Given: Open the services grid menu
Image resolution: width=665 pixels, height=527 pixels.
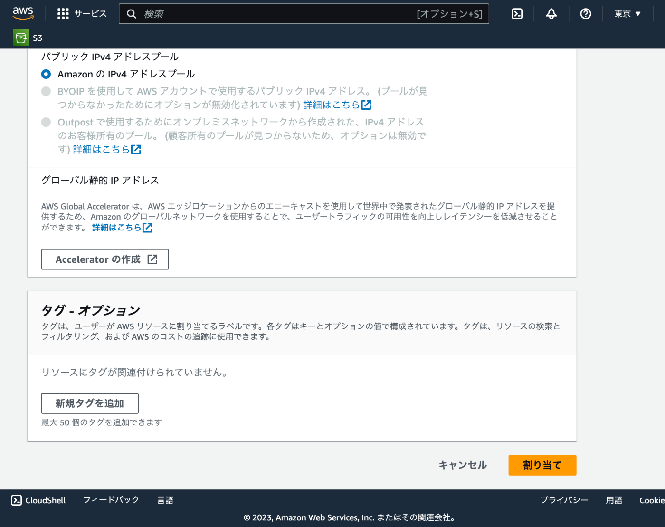Looking at the screenshot, I should (63, 14).
